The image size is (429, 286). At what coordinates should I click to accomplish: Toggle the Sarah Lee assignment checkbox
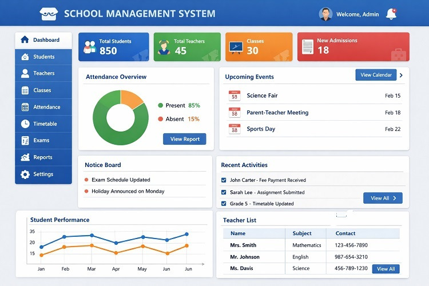click(224, 192)
